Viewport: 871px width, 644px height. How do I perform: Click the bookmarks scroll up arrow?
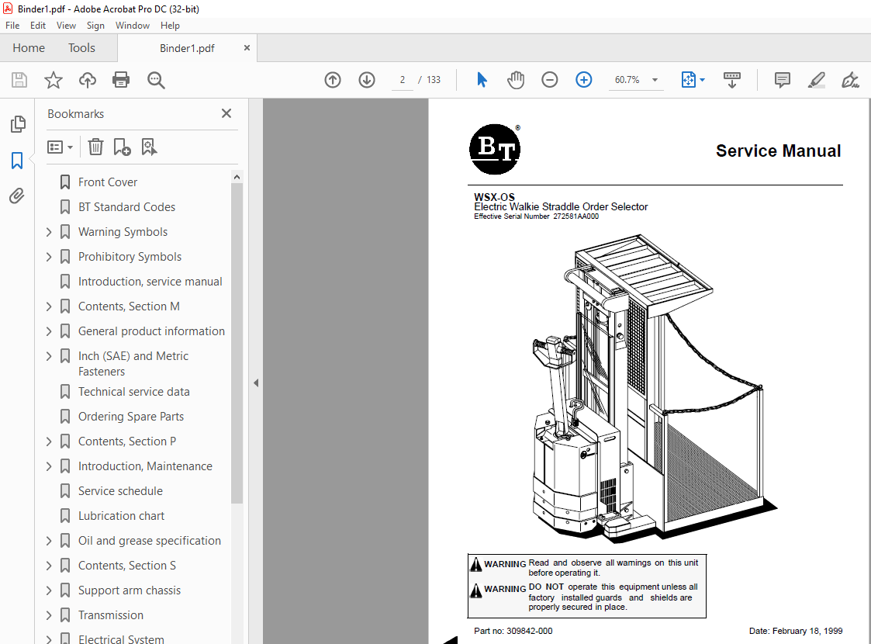[237, 177]
